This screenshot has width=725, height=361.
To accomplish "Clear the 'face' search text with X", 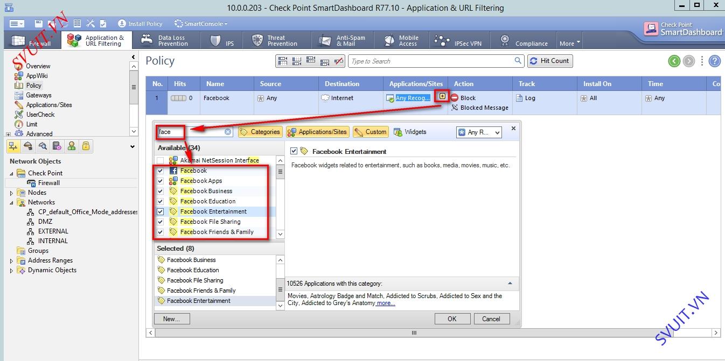I will pyautogui.click(x=228, y=132).
